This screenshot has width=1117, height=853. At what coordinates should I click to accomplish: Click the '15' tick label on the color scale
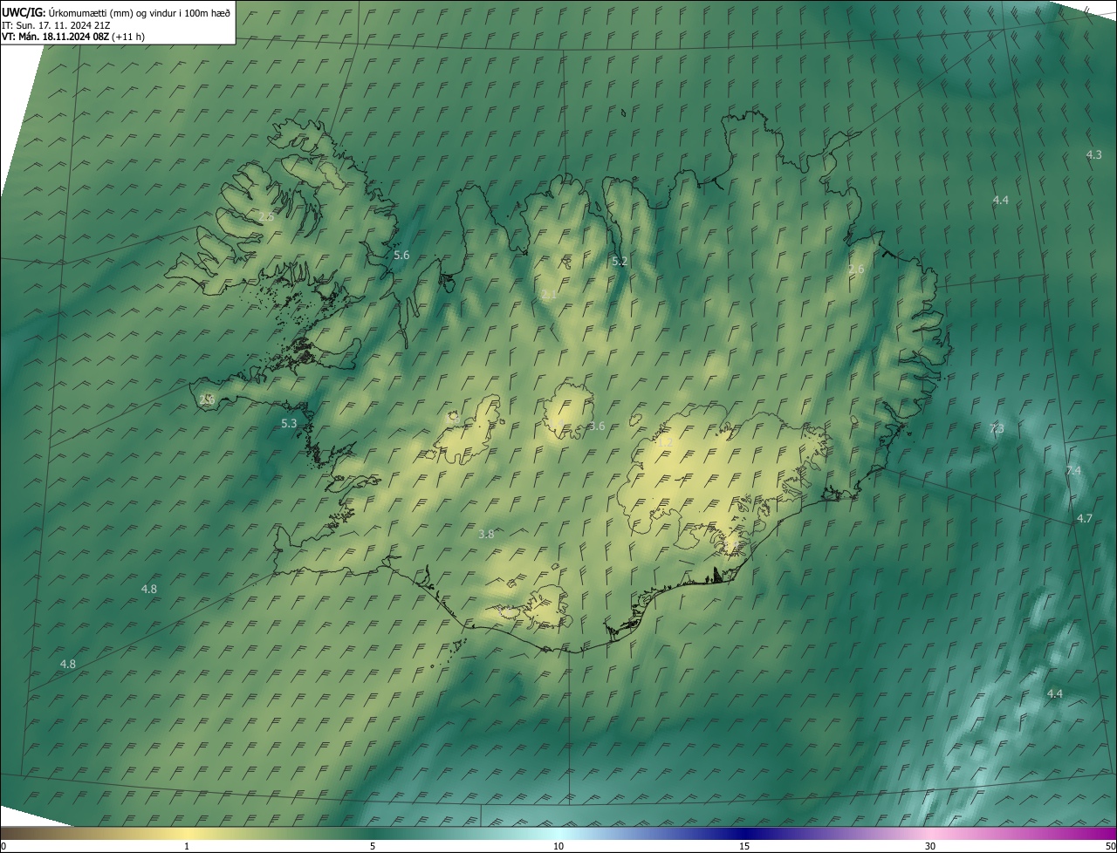(x=744, y=846)
